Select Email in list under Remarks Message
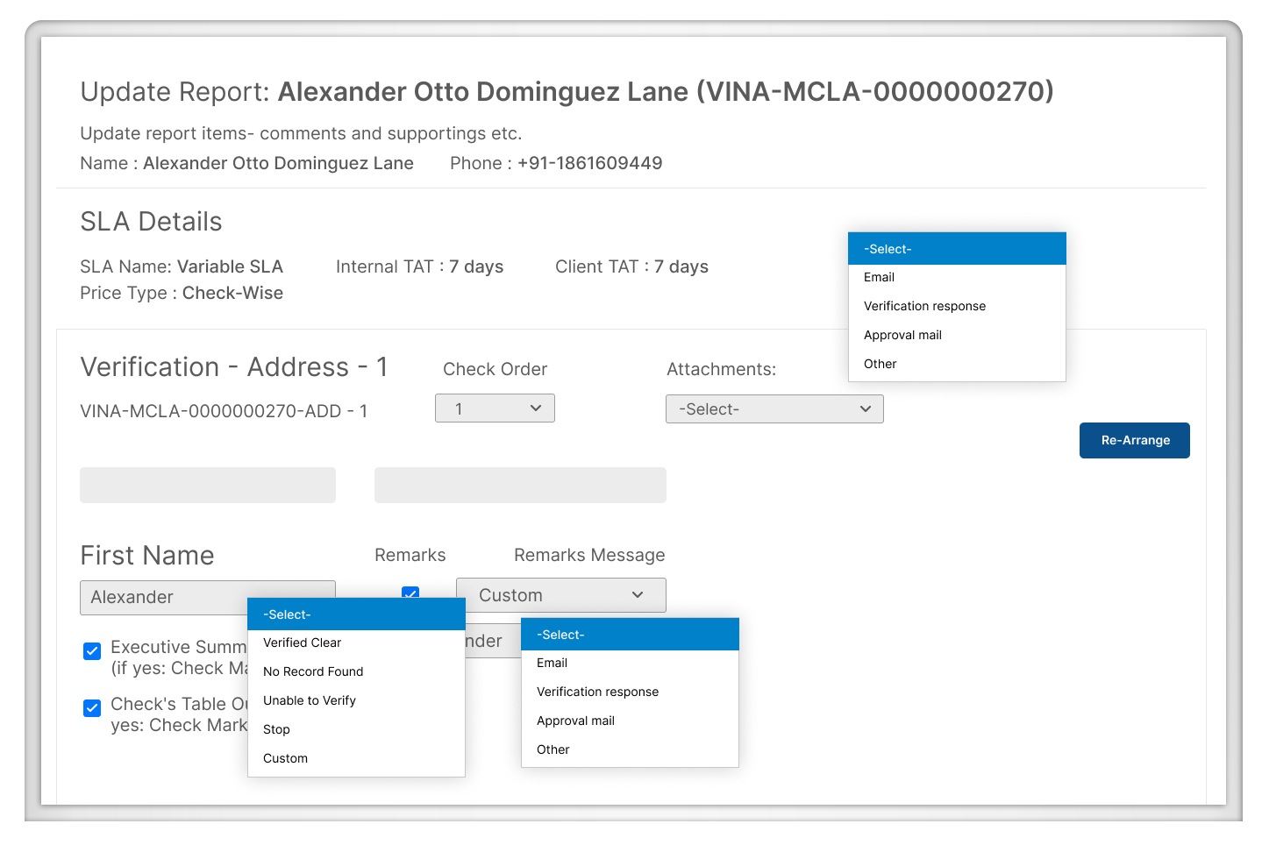This screenshot has height=845, width=1262. coord(552,663)
